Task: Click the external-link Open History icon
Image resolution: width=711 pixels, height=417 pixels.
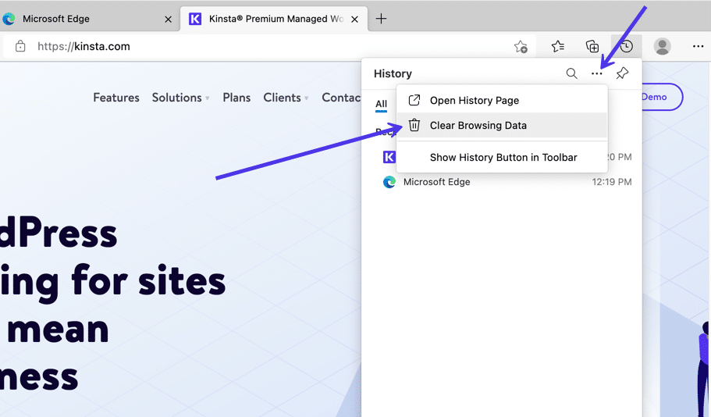Action: click(414, 100)
